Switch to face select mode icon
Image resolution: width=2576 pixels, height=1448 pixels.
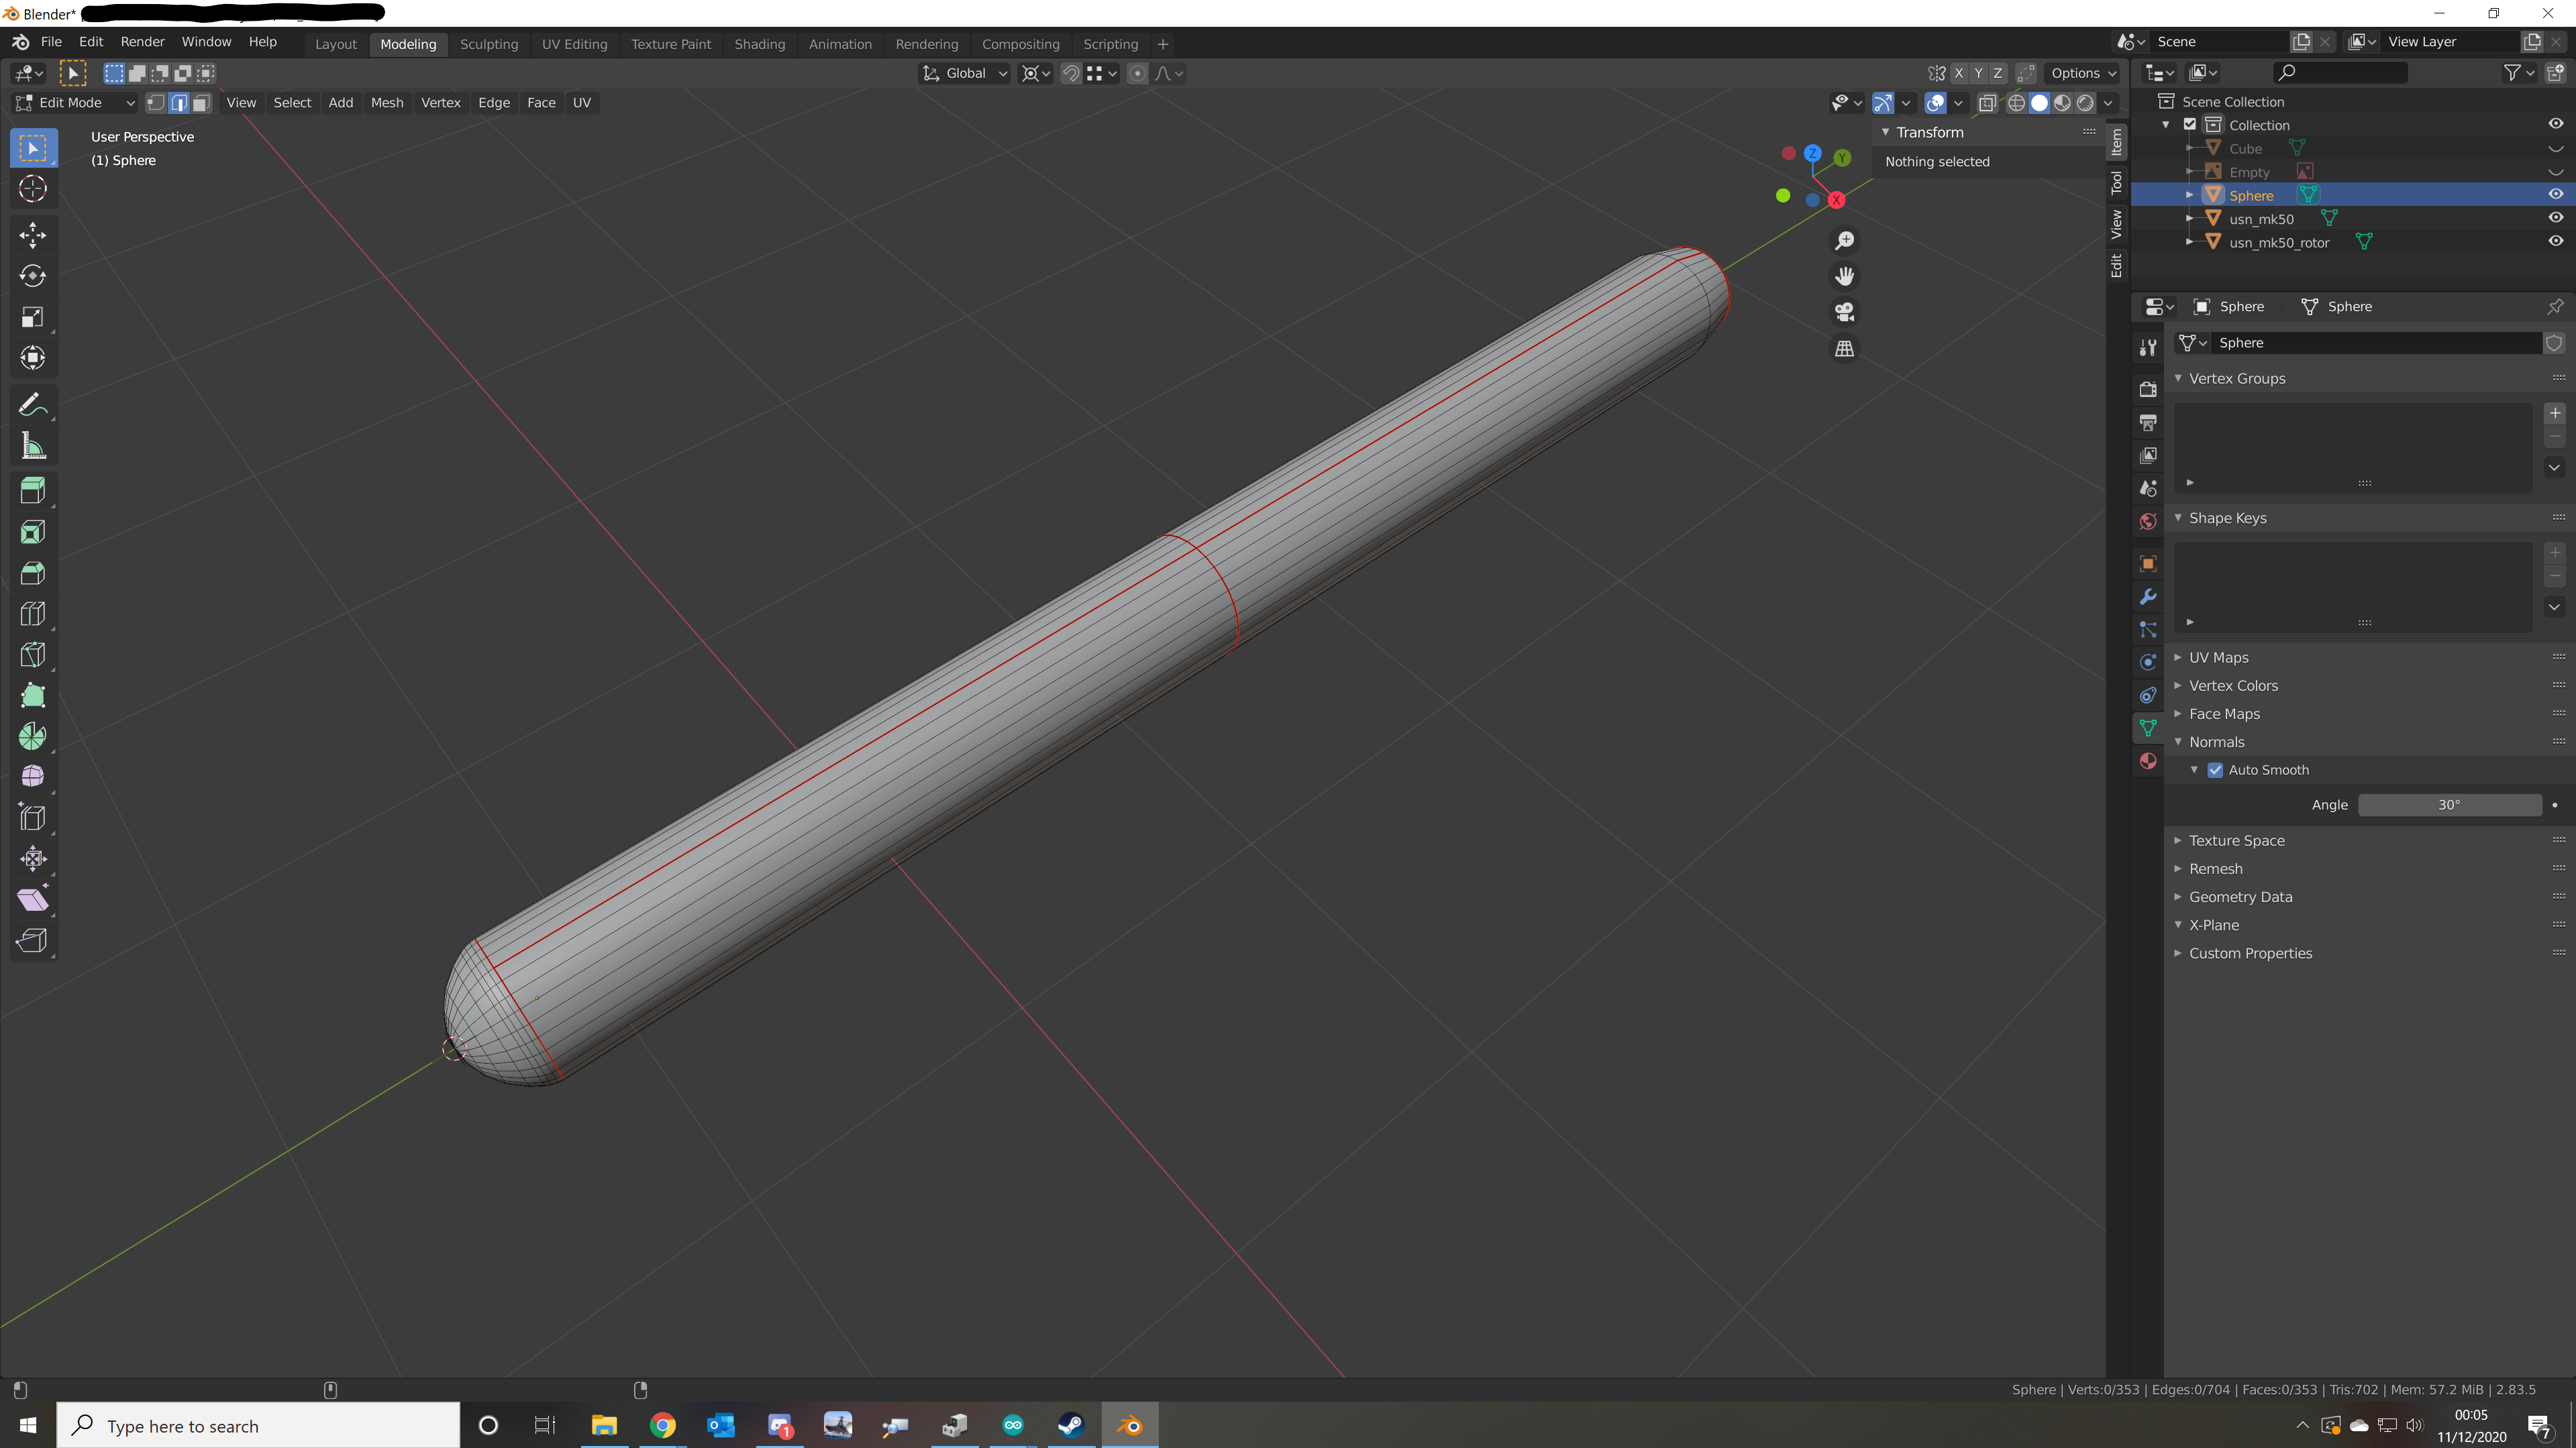pyautogui.click(x=201, y=103)
